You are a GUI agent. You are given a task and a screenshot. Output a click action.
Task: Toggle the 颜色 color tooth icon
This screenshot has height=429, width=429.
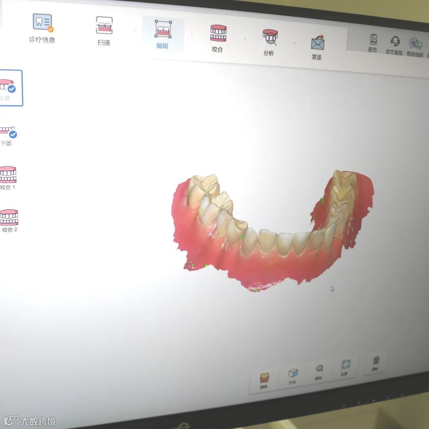(264, 381)
